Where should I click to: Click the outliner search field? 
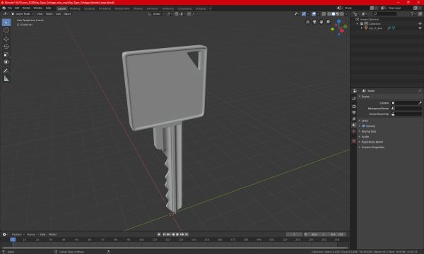click(385, 14)
